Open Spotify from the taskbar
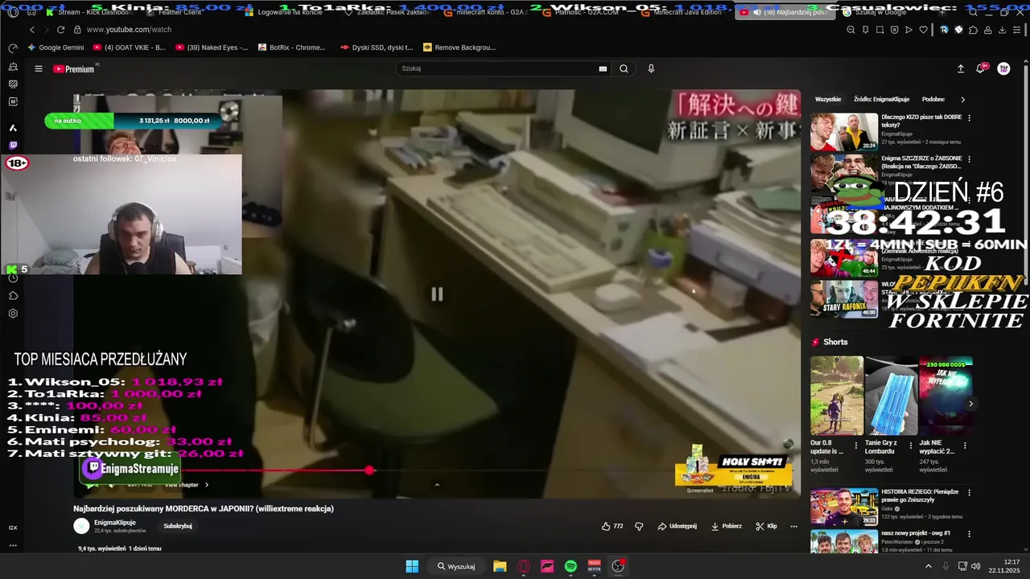This screenshot has height=579, width=1030. (x=571, y=566)
